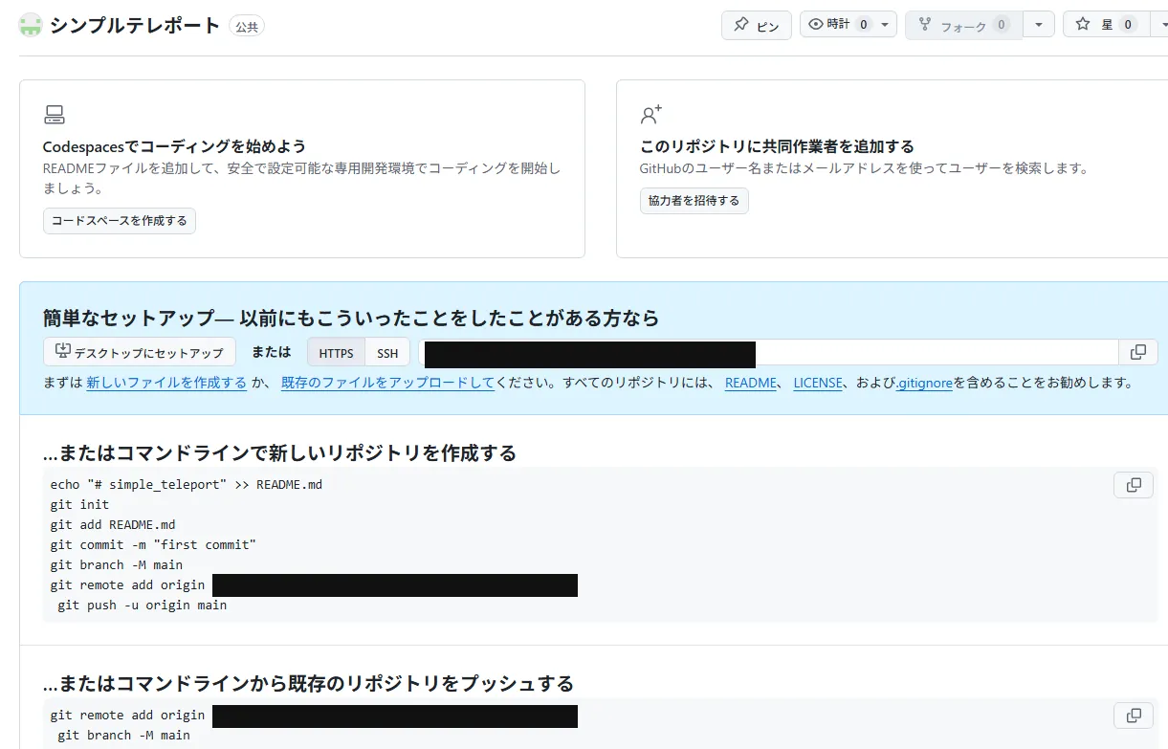
Task: Select the SSH protocol toggle
Action: (387, 353)
